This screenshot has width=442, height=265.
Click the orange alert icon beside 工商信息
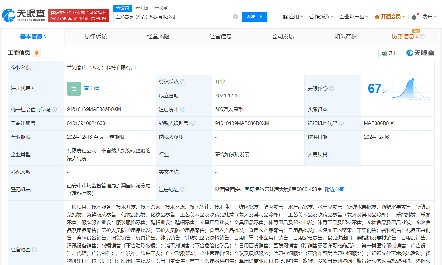point(37,53)
